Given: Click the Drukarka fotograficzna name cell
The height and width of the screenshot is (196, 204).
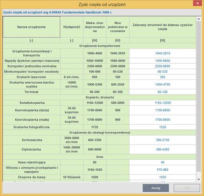Looking at the screenshot, I should tap(32, 127).
